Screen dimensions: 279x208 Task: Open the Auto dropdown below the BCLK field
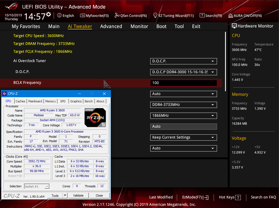183,94
